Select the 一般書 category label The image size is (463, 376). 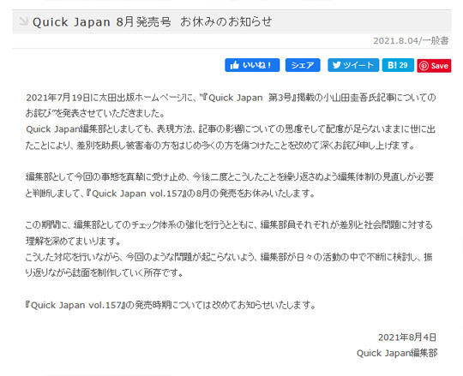tap(436, 40)
